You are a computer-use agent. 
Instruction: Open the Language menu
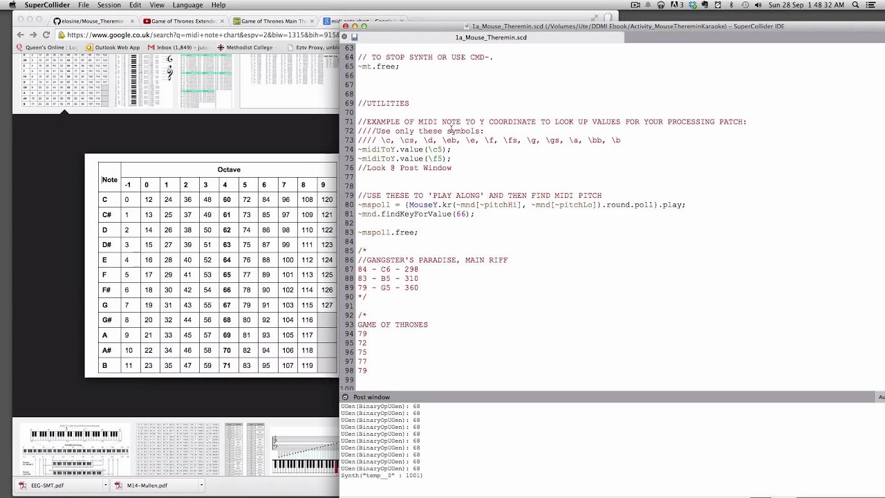pyautogui.click(x=188, y=5)
